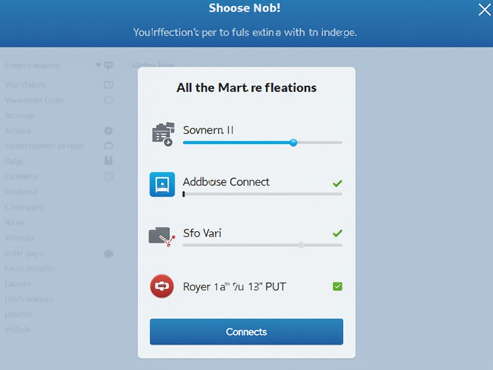Screen dimensions: 493x370
Task: Select Eavnt renailter sidebar entry
Action: (30, 268)
